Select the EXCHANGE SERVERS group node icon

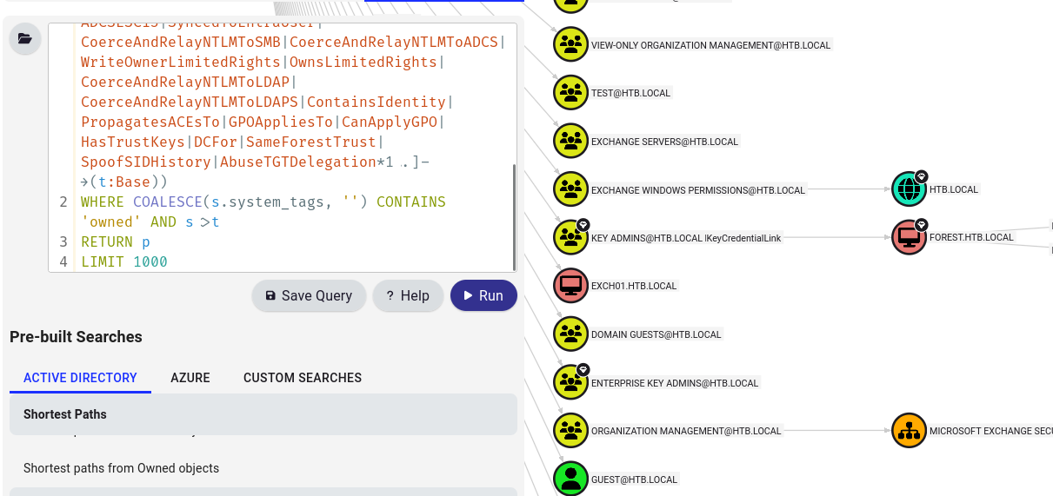click(570, 141)
